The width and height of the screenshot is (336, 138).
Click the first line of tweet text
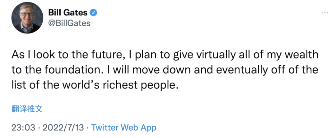[165, 55]
